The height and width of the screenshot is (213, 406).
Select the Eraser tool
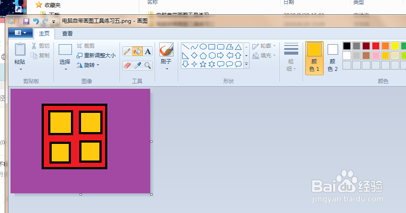[127, 66]
